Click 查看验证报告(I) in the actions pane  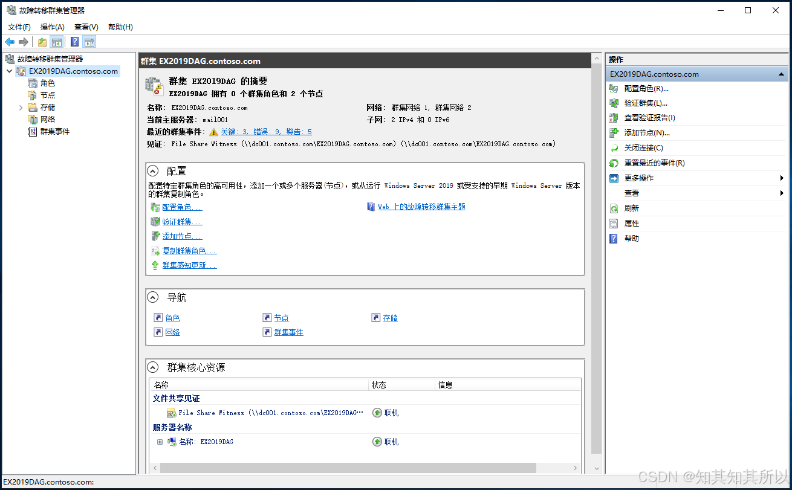(650, 118)
